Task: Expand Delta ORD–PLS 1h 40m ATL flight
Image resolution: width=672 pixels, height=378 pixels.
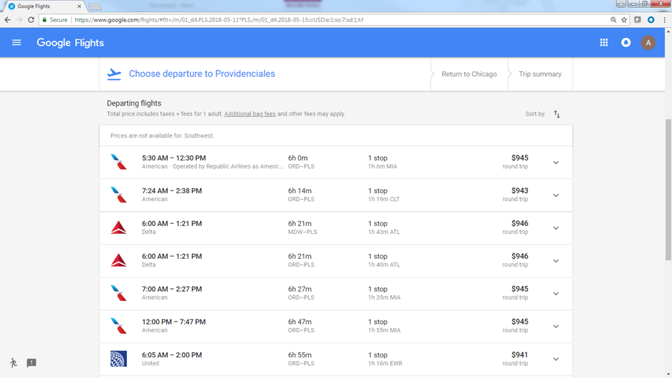Action: [x=556, y=260]
